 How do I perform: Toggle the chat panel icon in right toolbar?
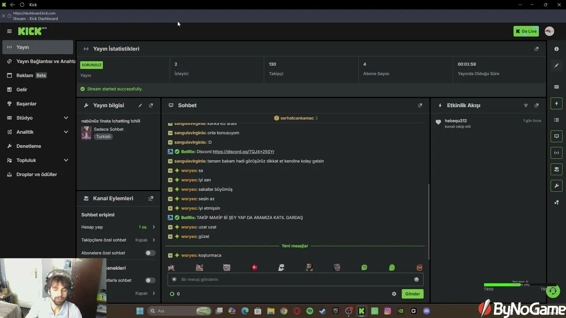557,136
